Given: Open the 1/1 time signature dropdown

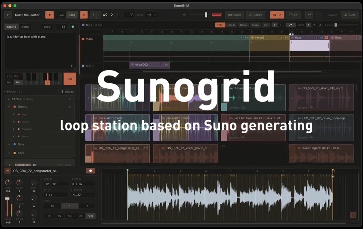Looking at the screenshot, I should point(152,15).
